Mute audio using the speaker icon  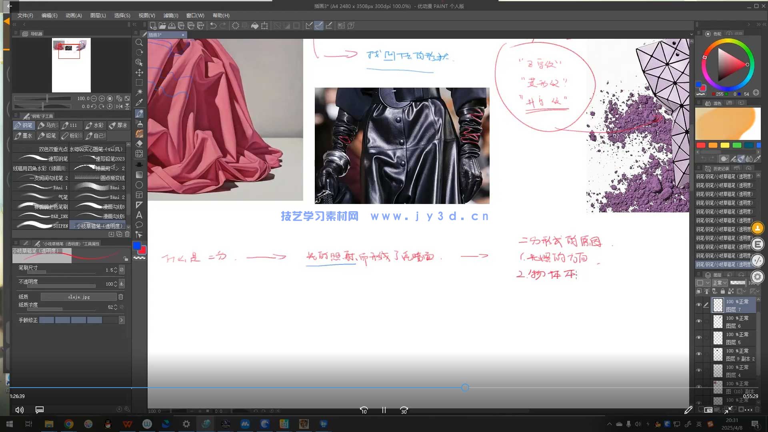[x=19, y=410]
